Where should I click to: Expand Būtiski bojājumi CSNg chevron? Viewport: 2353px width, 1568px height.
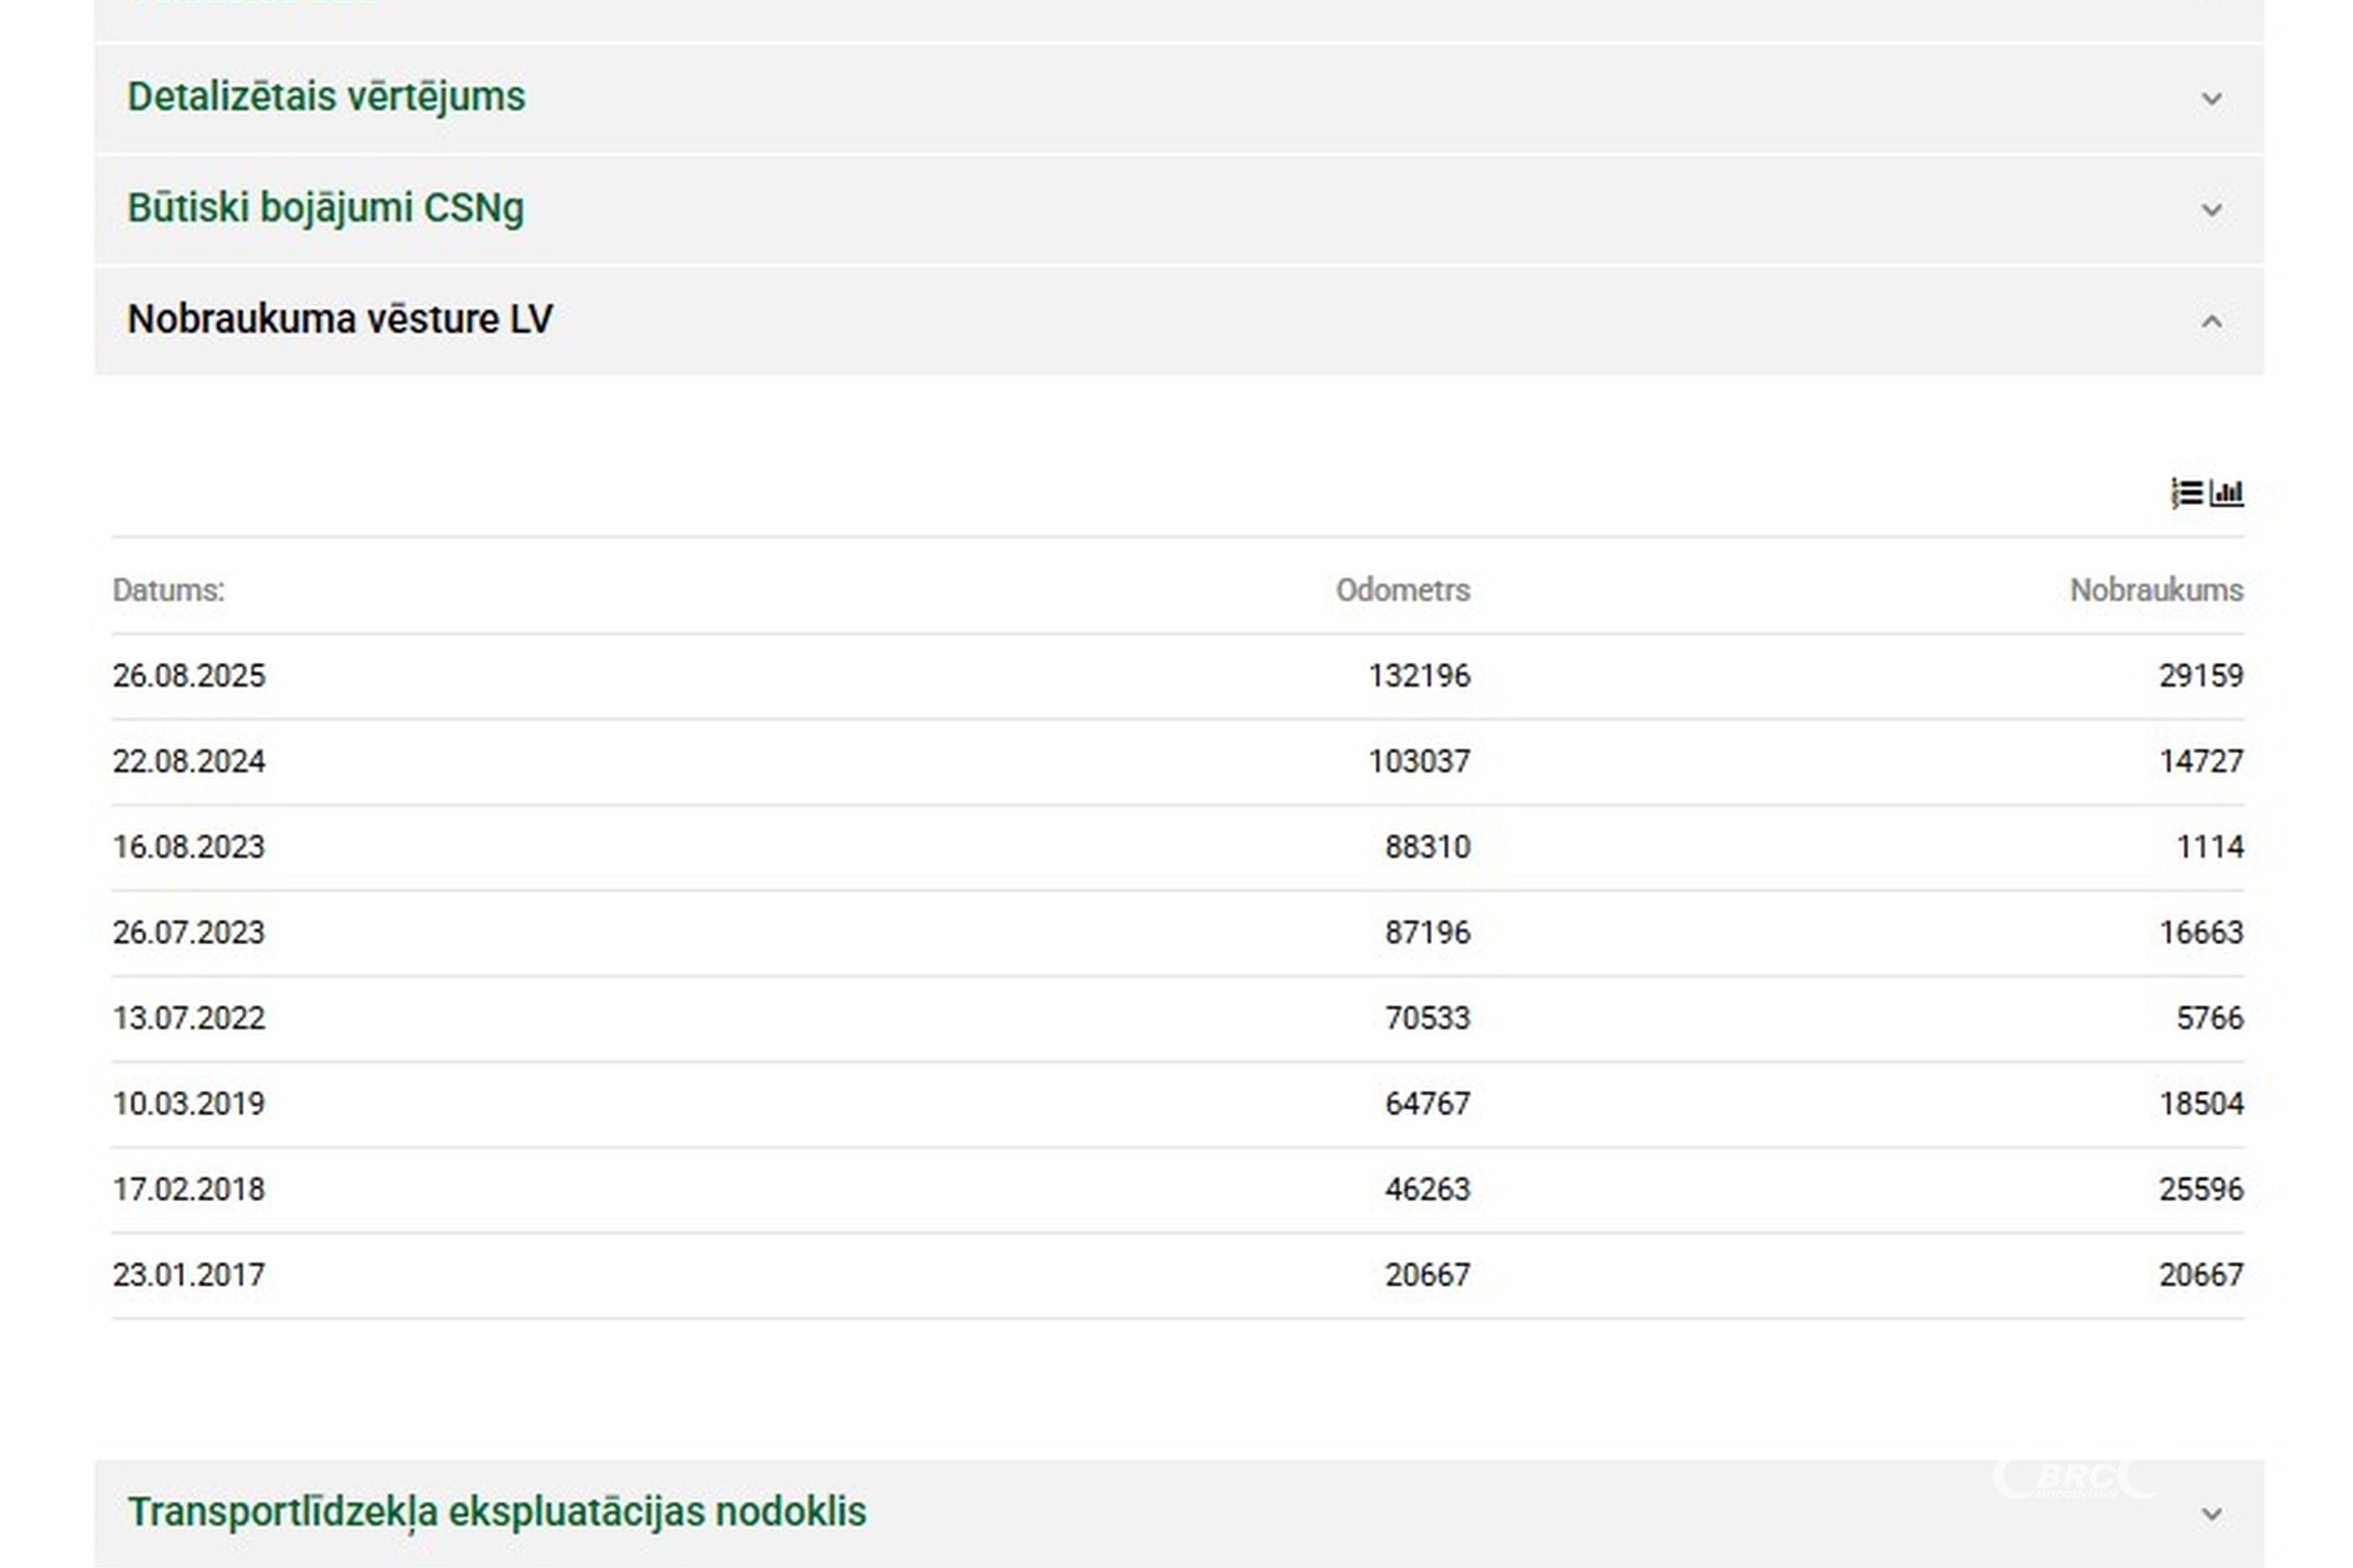[x=2212, y=210]
